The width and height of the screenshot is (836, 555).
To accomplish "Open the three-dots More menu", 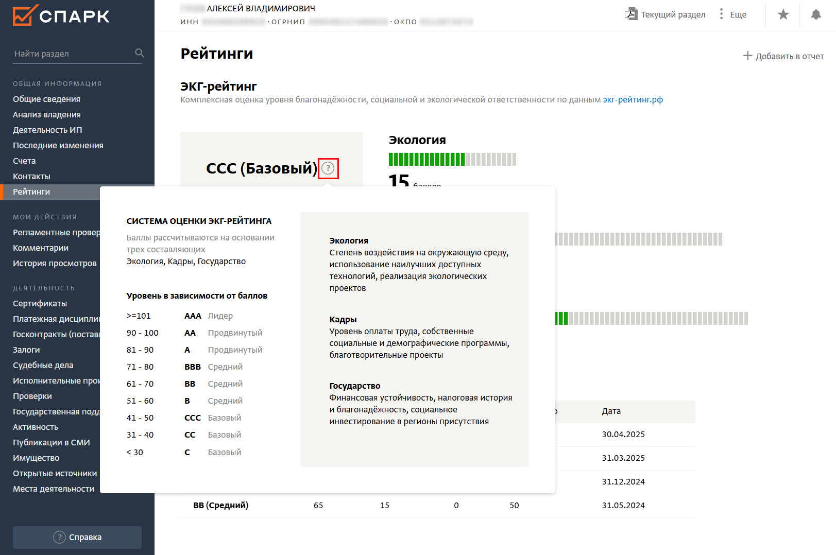I will pos(721,14).
